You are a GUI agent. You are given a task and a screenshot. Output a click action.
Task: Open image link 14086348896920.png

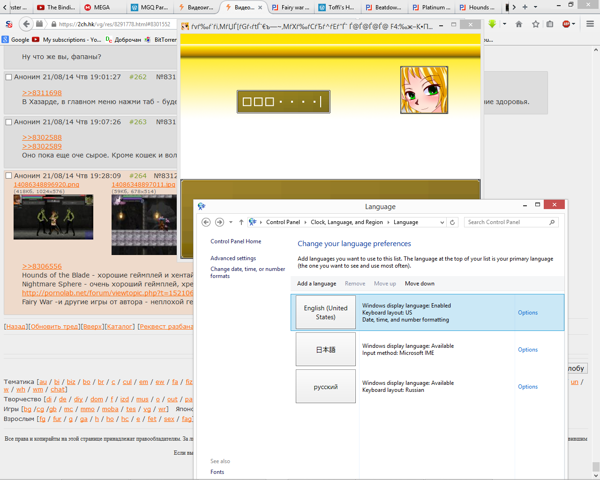click(46, 185)
